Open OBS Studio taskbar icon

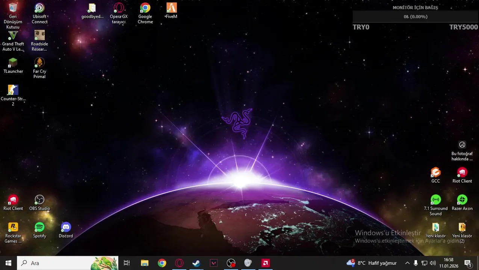[x=231, y=263]
